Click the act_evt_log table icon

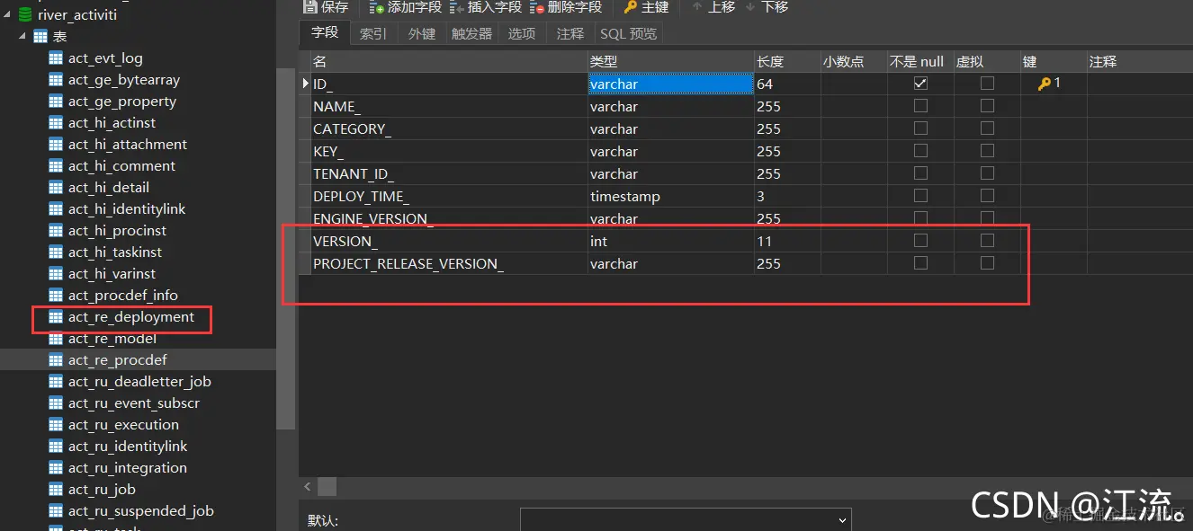56,58
